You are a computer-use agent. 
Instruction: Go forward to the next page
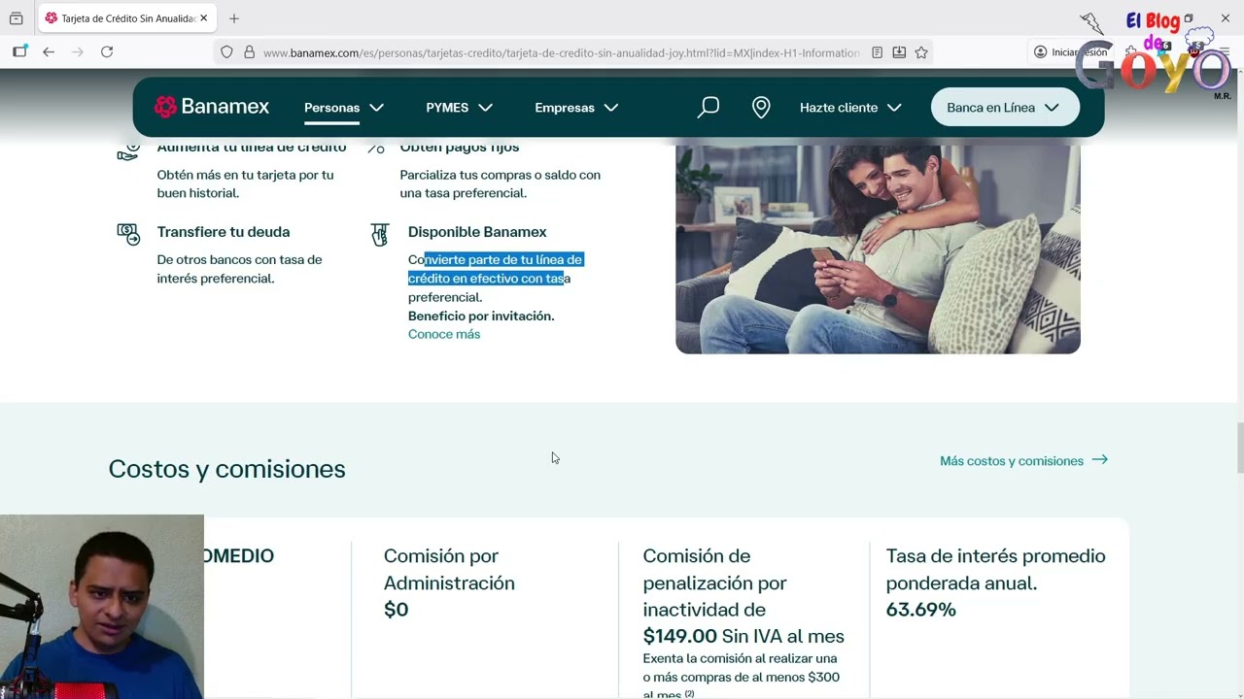click(x=78, y=52)
